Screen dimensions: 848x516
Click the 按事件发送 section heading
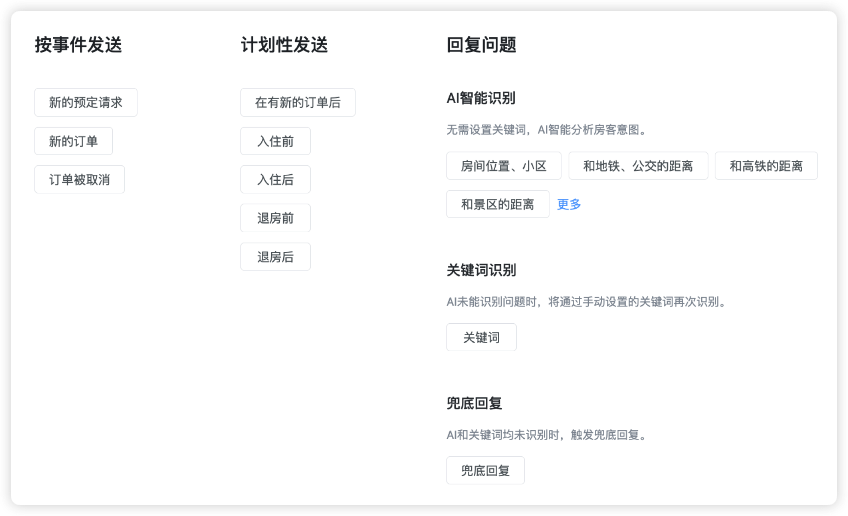click(78, 45)
